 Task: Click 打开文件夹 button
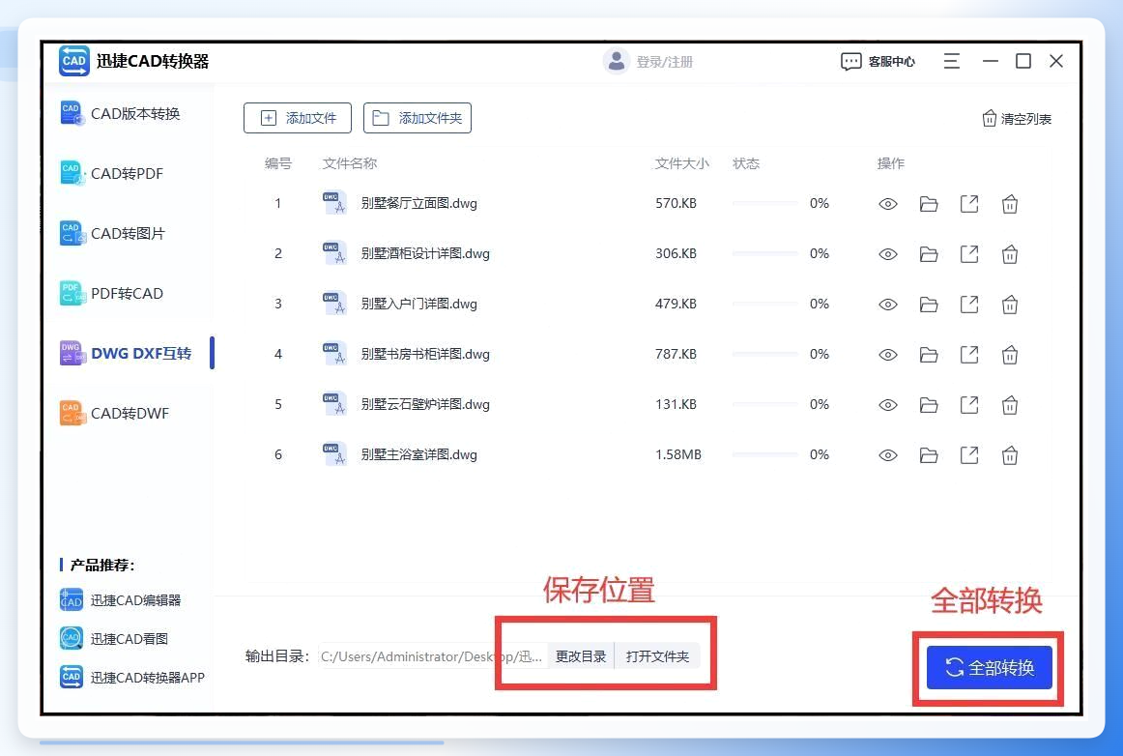(657, 656)
